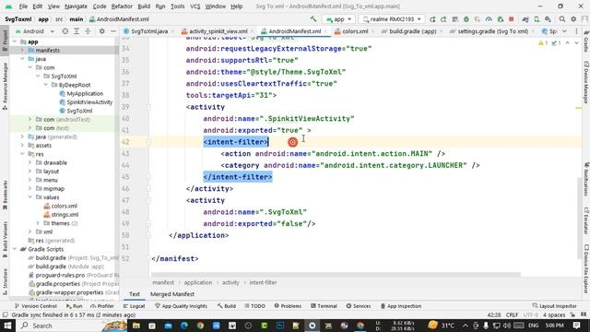
Task: Open Resource Manager side panel
Action: click(5, 86)
